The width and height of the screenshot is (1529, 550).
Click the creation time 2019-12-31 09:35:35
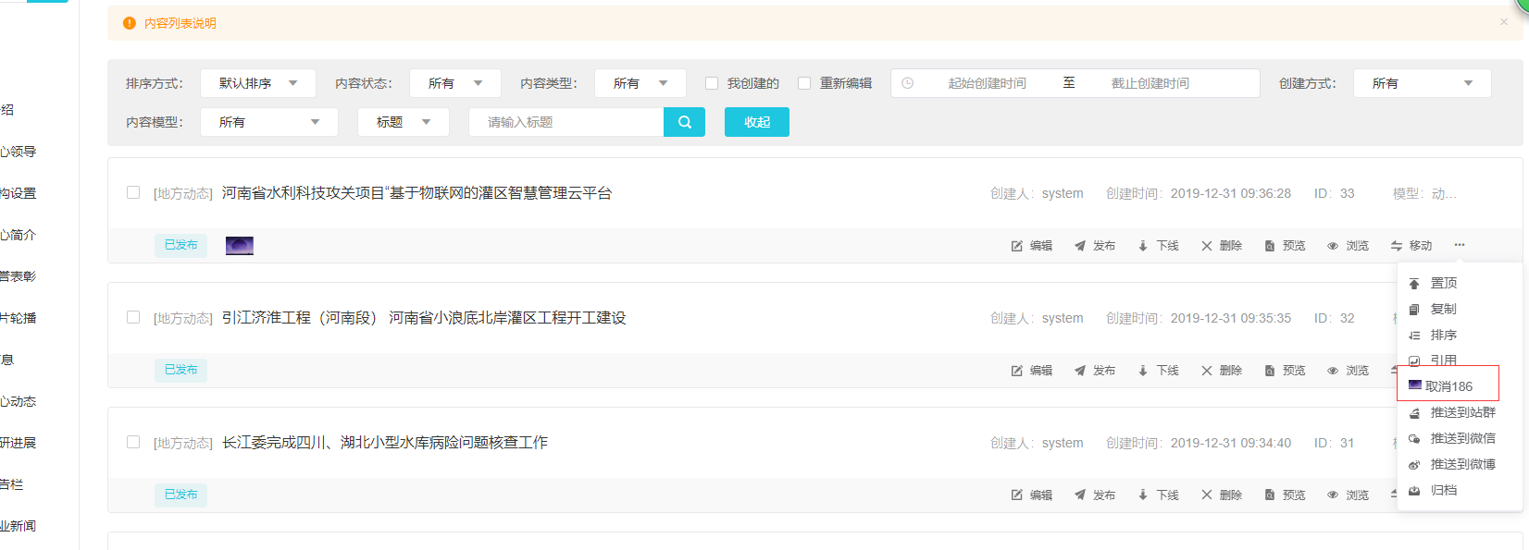coord(1230,318)
